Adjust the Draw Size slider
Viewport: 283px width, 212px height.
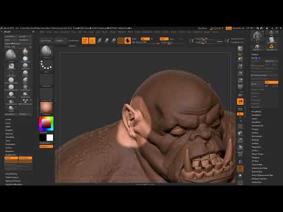[x=209, y=42]
